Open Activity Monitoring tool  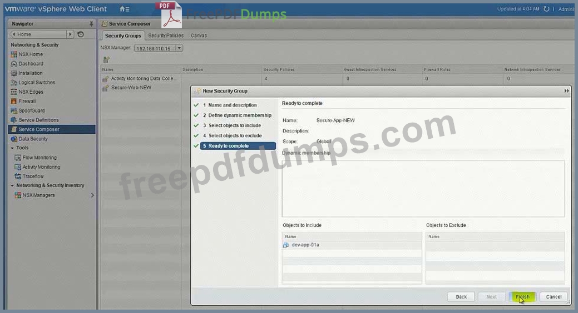[x=41, y=167]
